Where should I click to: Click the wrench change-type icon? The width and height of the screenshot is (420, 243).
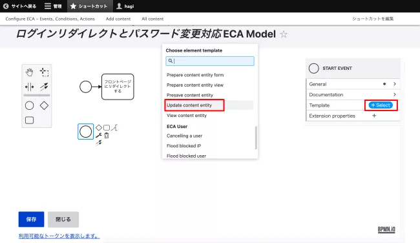[99, 135]
